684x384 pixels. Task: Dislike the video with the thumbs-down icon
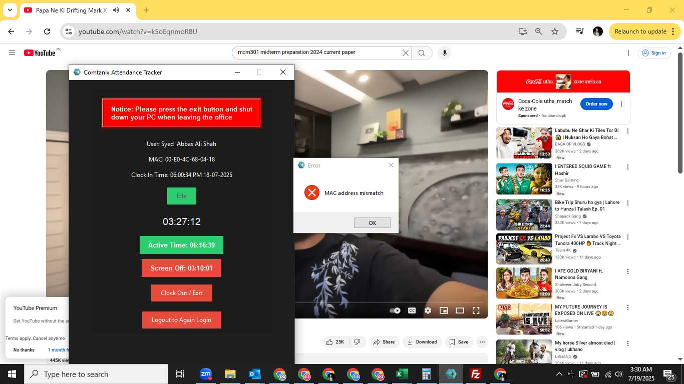click(357, 342)
